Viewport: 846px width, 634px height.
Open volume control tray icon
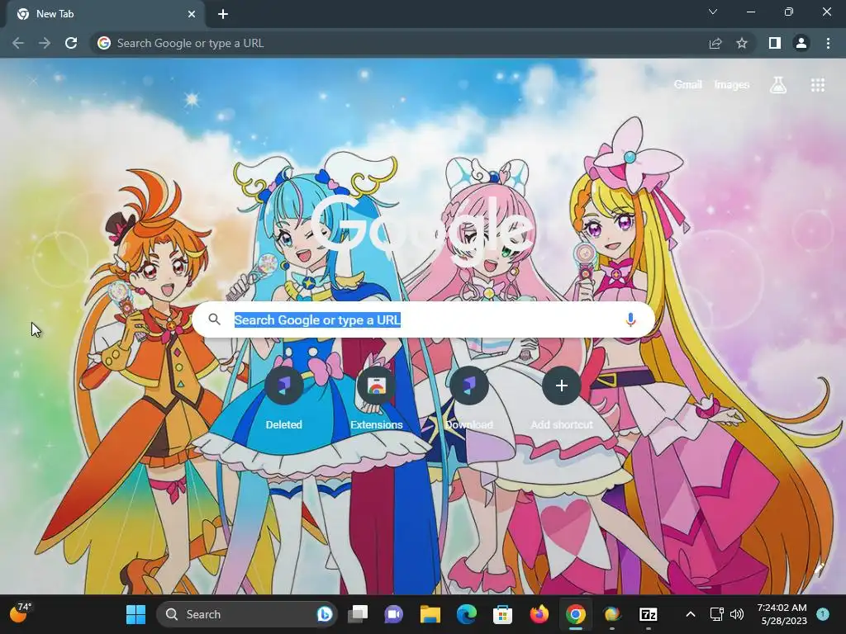pyautogui.click(x=736, y=614)
